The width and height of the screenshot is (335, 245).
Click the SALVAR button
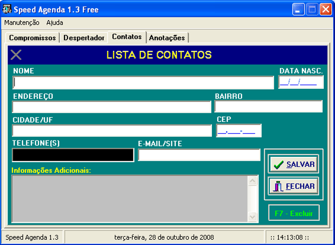point(293,164)
